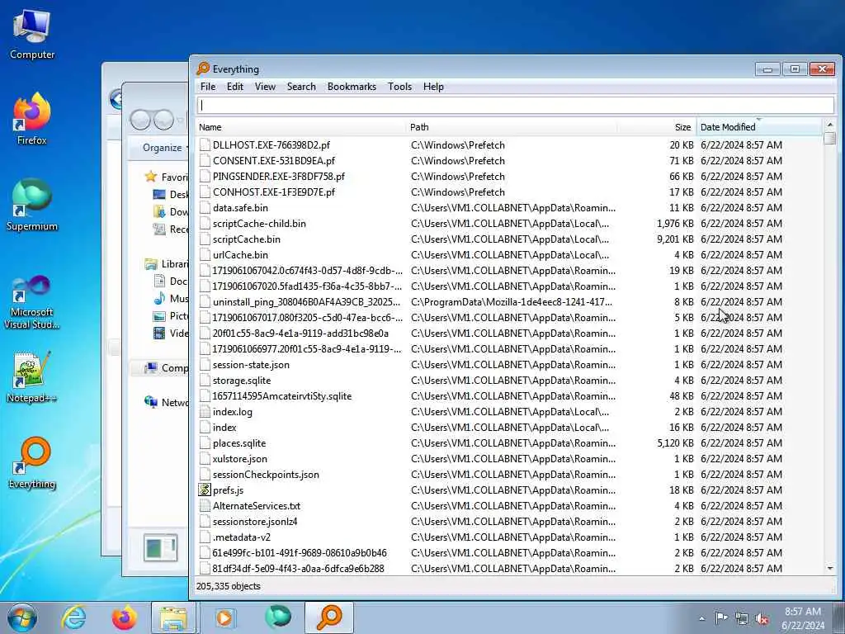845x634 pixels.
Task: Open the Bookmarks menu
Action: coord(352,86)
